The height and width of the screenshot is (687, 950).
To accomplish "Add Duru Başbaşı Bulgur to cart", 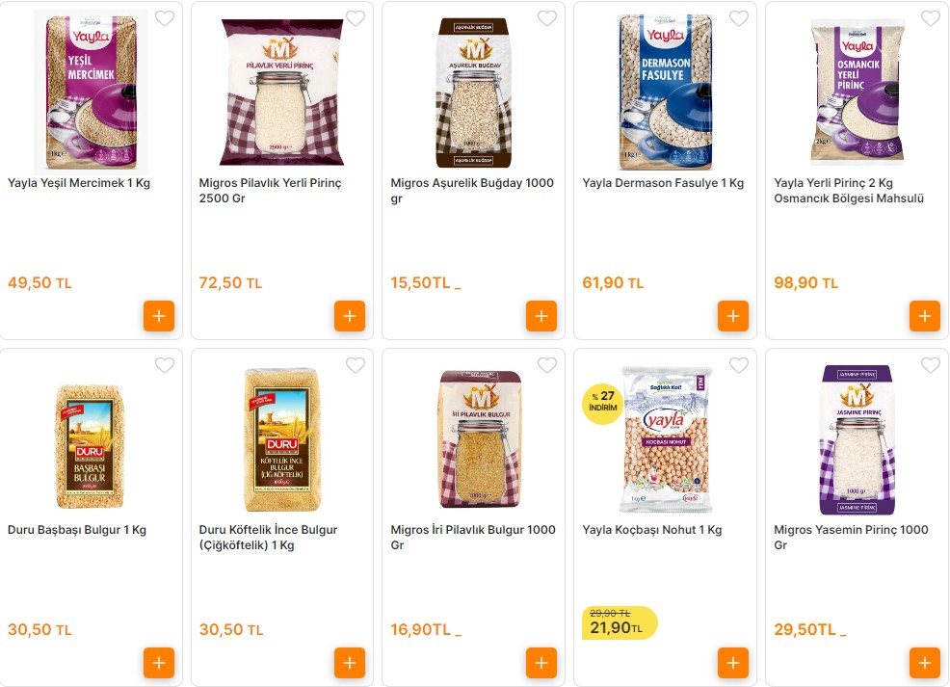I will [159, 663].
